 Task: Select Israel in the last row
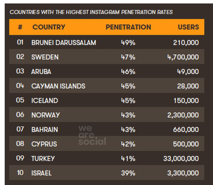41,173
